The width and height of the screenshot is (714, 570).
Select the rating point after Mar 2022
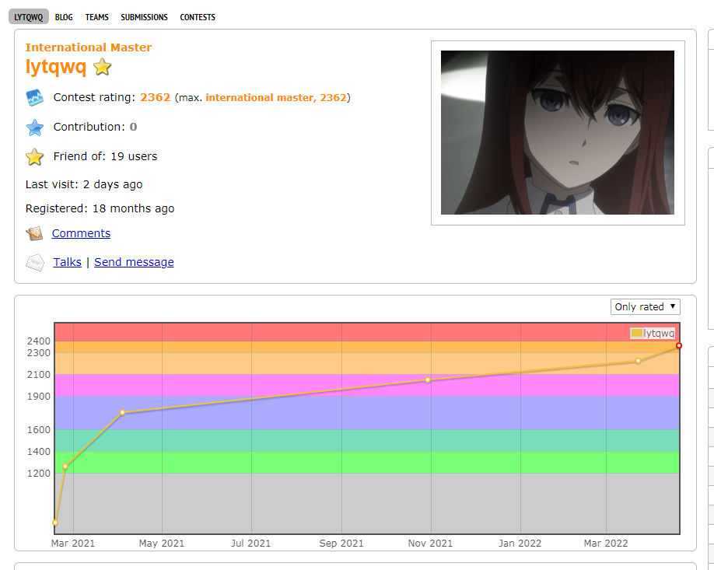click(x=638, y=361)
